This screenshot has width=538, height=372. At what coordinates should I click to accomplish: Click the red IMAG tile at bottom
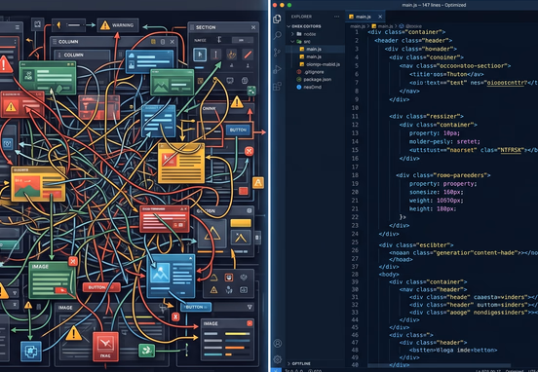tap(105, 347)
